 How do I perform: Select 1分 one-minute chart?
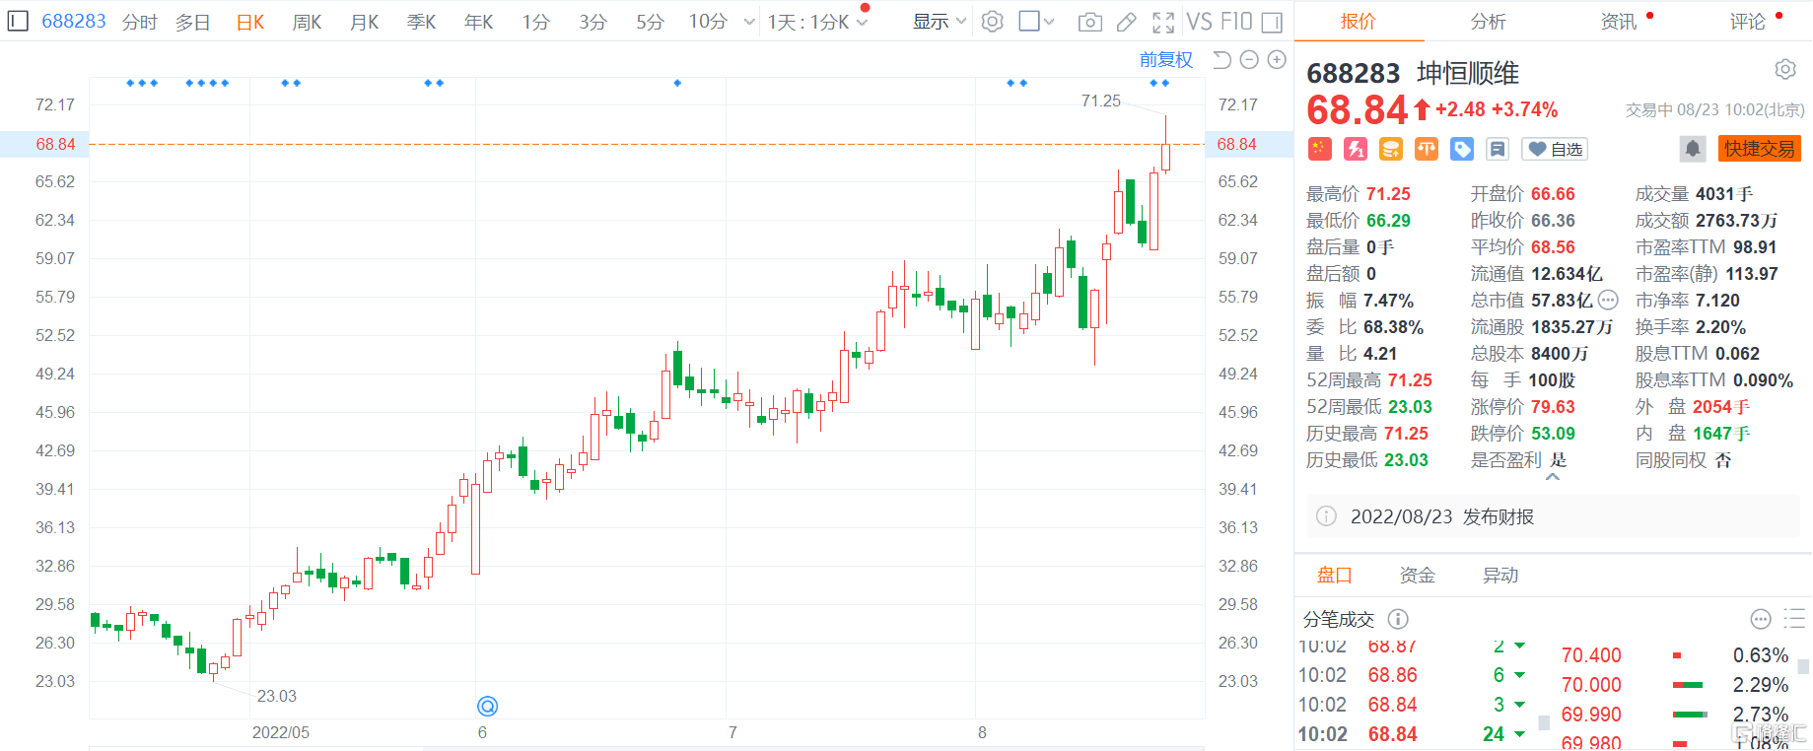536,22
